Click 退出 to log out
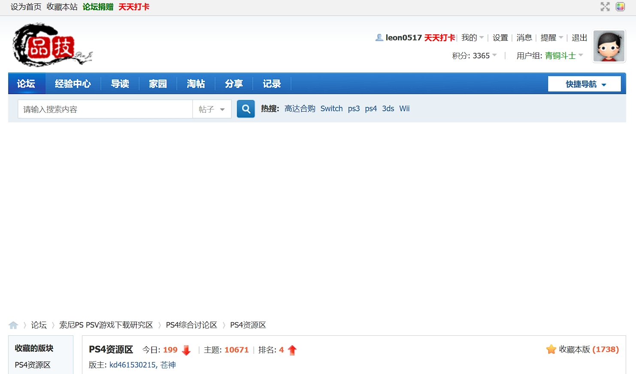 579,38
